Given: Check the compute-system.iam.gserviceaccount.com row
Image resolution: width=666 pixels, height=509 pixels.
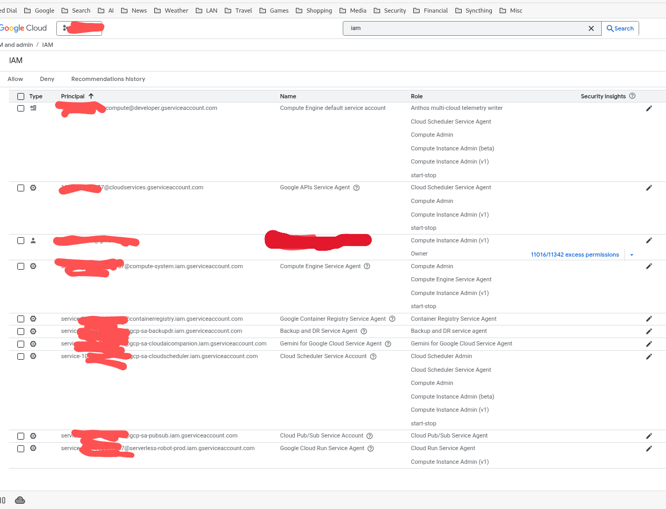Looking at the screenshot, I should click(x=21, y=266).
